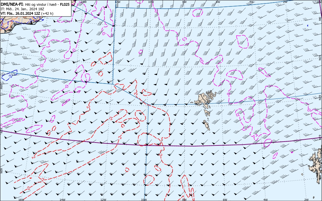
Task: Click the '62N' latitude label on the right edge
Action: click(x=320, y=98)
